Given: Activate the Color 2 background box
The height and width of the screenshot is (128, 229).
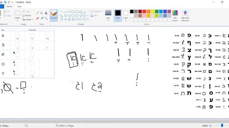Looking at the screenshot, I should [126, 16].
